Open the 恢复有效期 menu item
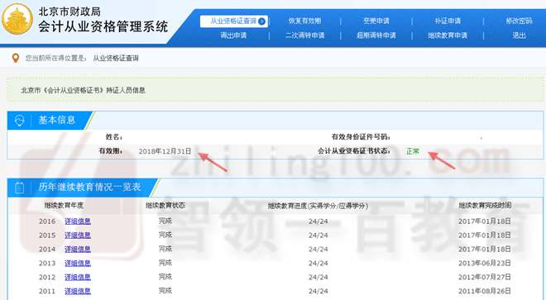This screenshot has height=300, width=546. point(304,21)
